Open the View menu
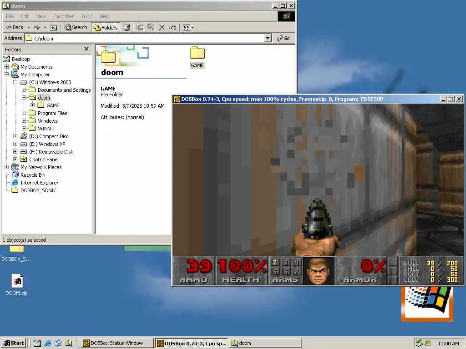 pos(41,16)
